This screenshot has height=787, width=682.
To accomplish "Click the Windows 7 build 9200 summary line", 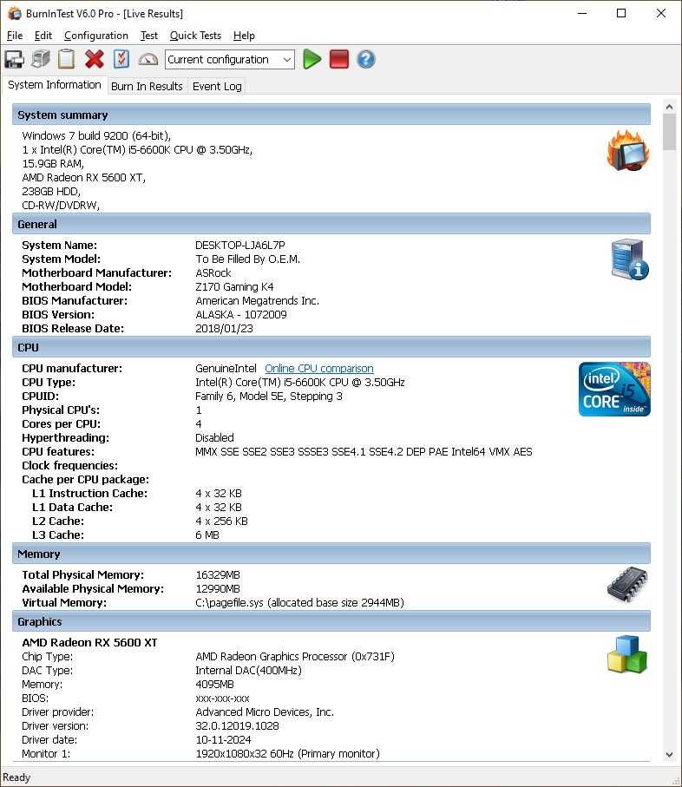I will coord(96,135).
